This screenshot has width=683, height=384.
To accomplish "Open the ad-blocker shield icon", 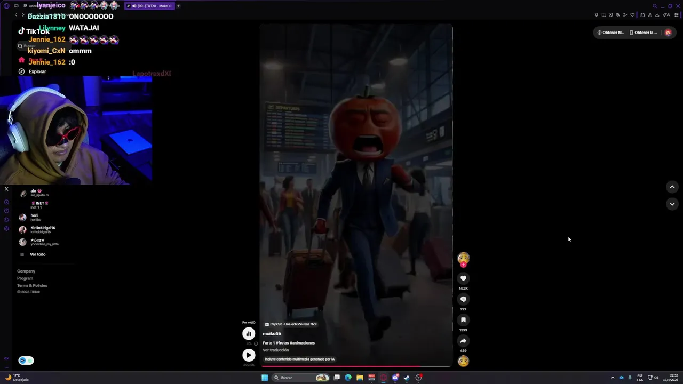I will (610, 15).
